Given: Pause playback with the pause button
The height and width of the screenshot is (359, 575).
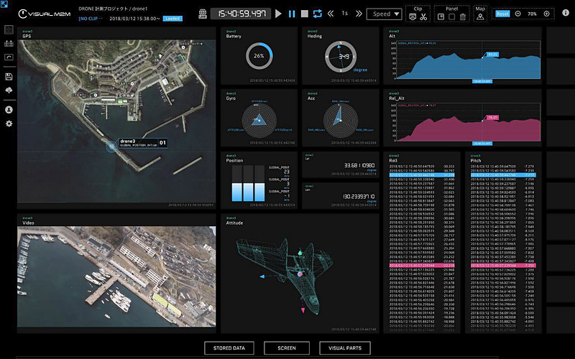Looking at the screenshot, I should coord(292,14).
